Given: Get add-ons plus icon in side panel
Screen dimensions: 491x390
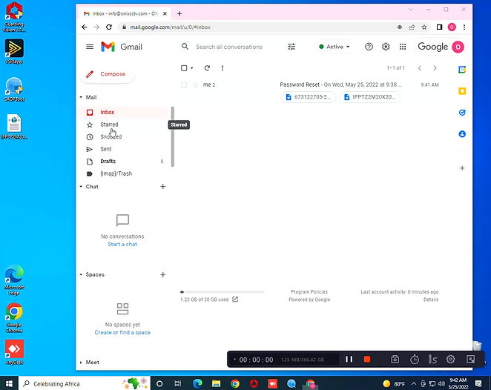Looking at the screenshot, I should (x=462, y=168).
